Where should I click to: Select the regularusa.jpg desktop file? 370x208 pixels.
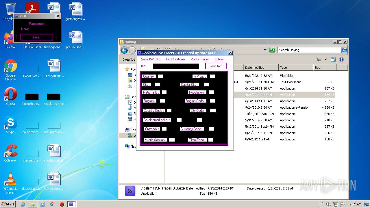(54, 99)
